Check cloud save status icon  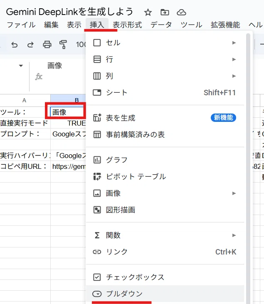[x=181, y=12]
